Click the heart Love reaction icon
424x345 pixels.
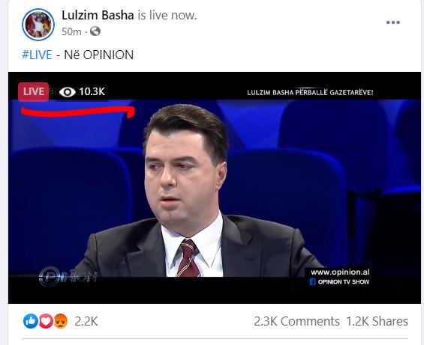[46, 321]
